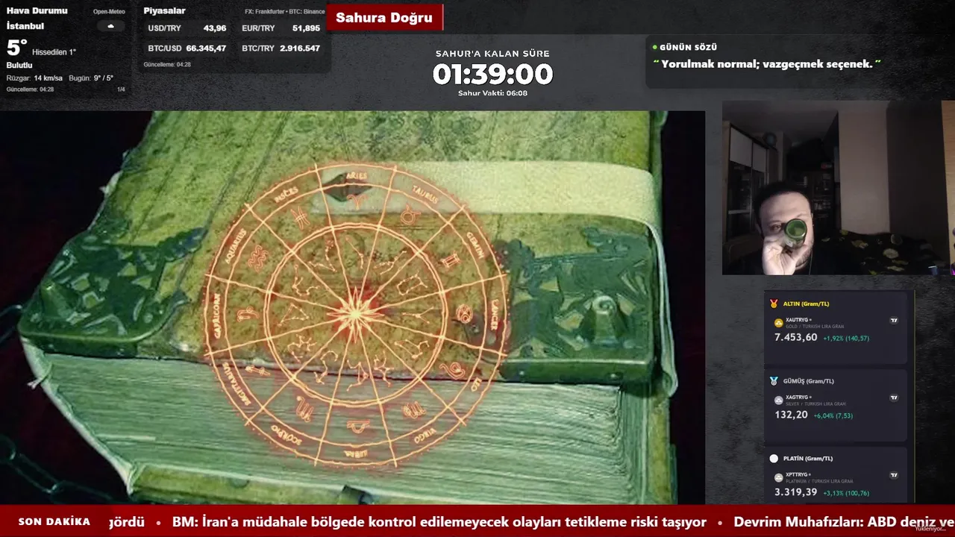Click the XAGTRYG silver symbol icon
The image size is (955, 537).
pos(779,401)
